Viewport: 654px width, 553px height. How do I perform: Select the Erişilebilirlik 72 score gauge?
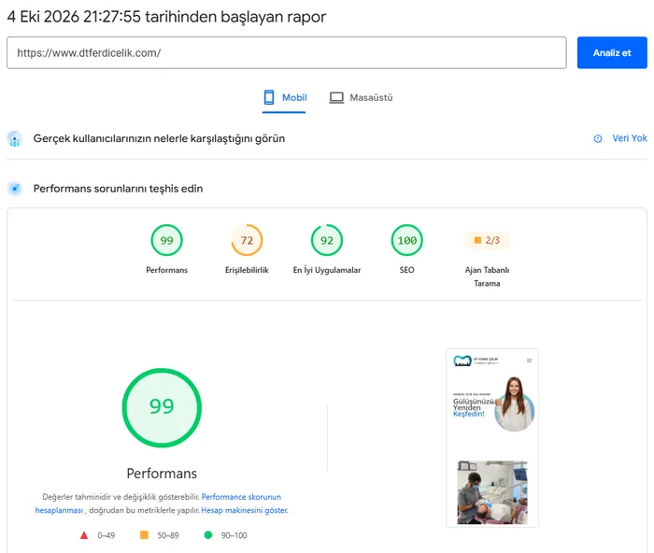pos(247,240)
